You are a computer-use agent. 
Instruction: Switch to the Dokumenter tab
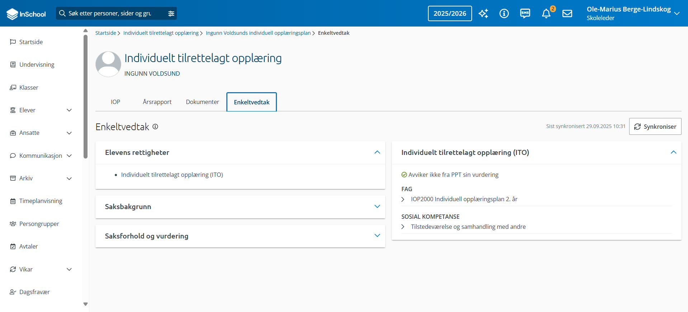coord(202,102)
